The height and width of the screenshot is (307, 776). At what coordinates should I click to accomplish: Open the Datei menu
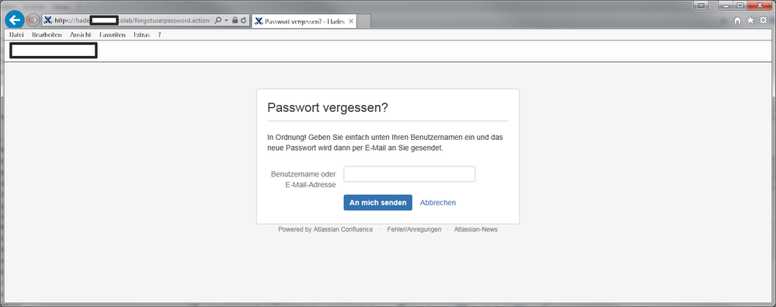coord(16,35)
